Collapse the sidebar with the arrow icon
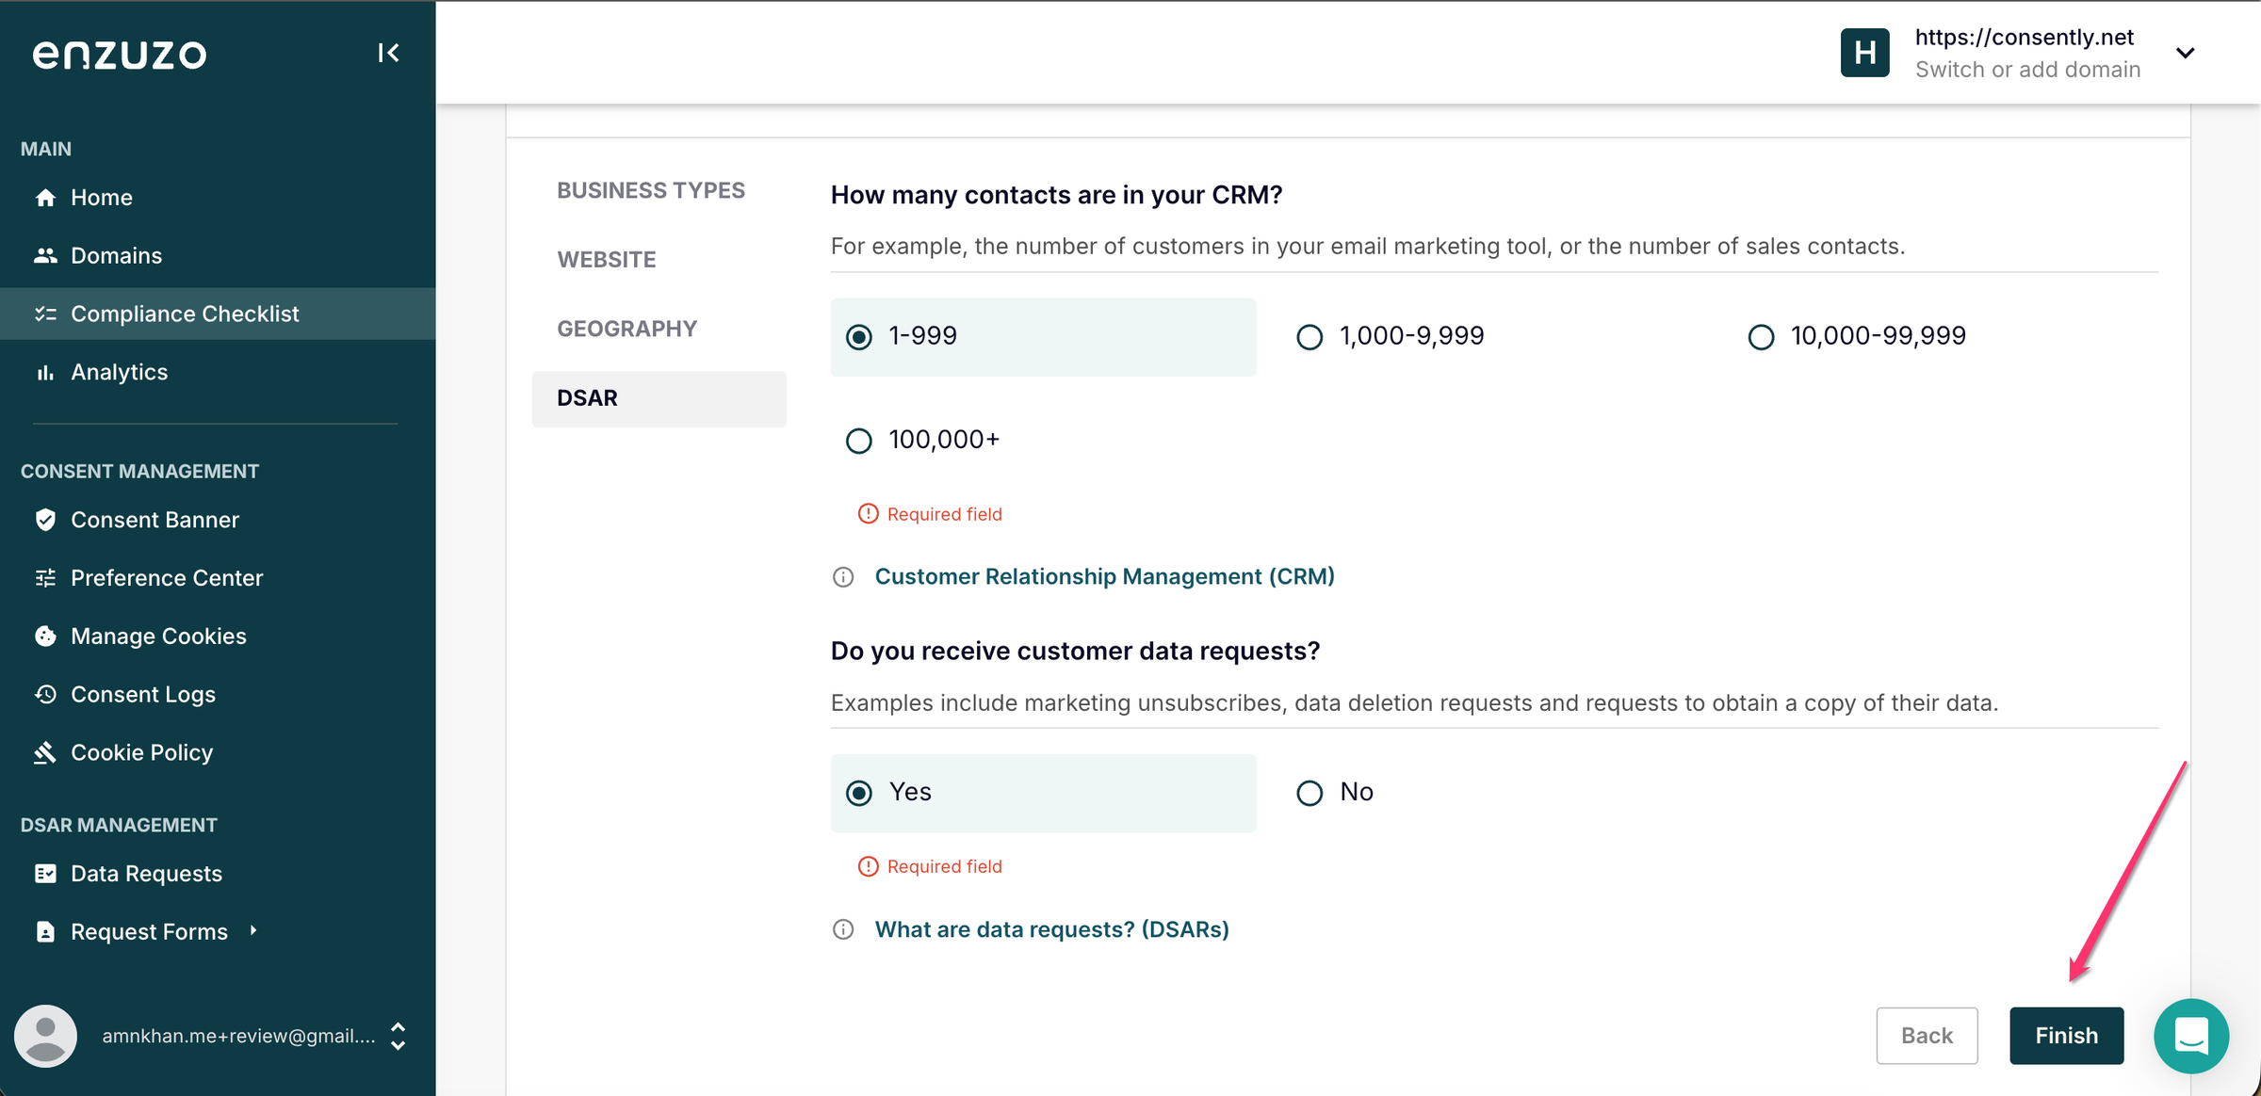 coord(388,53)
